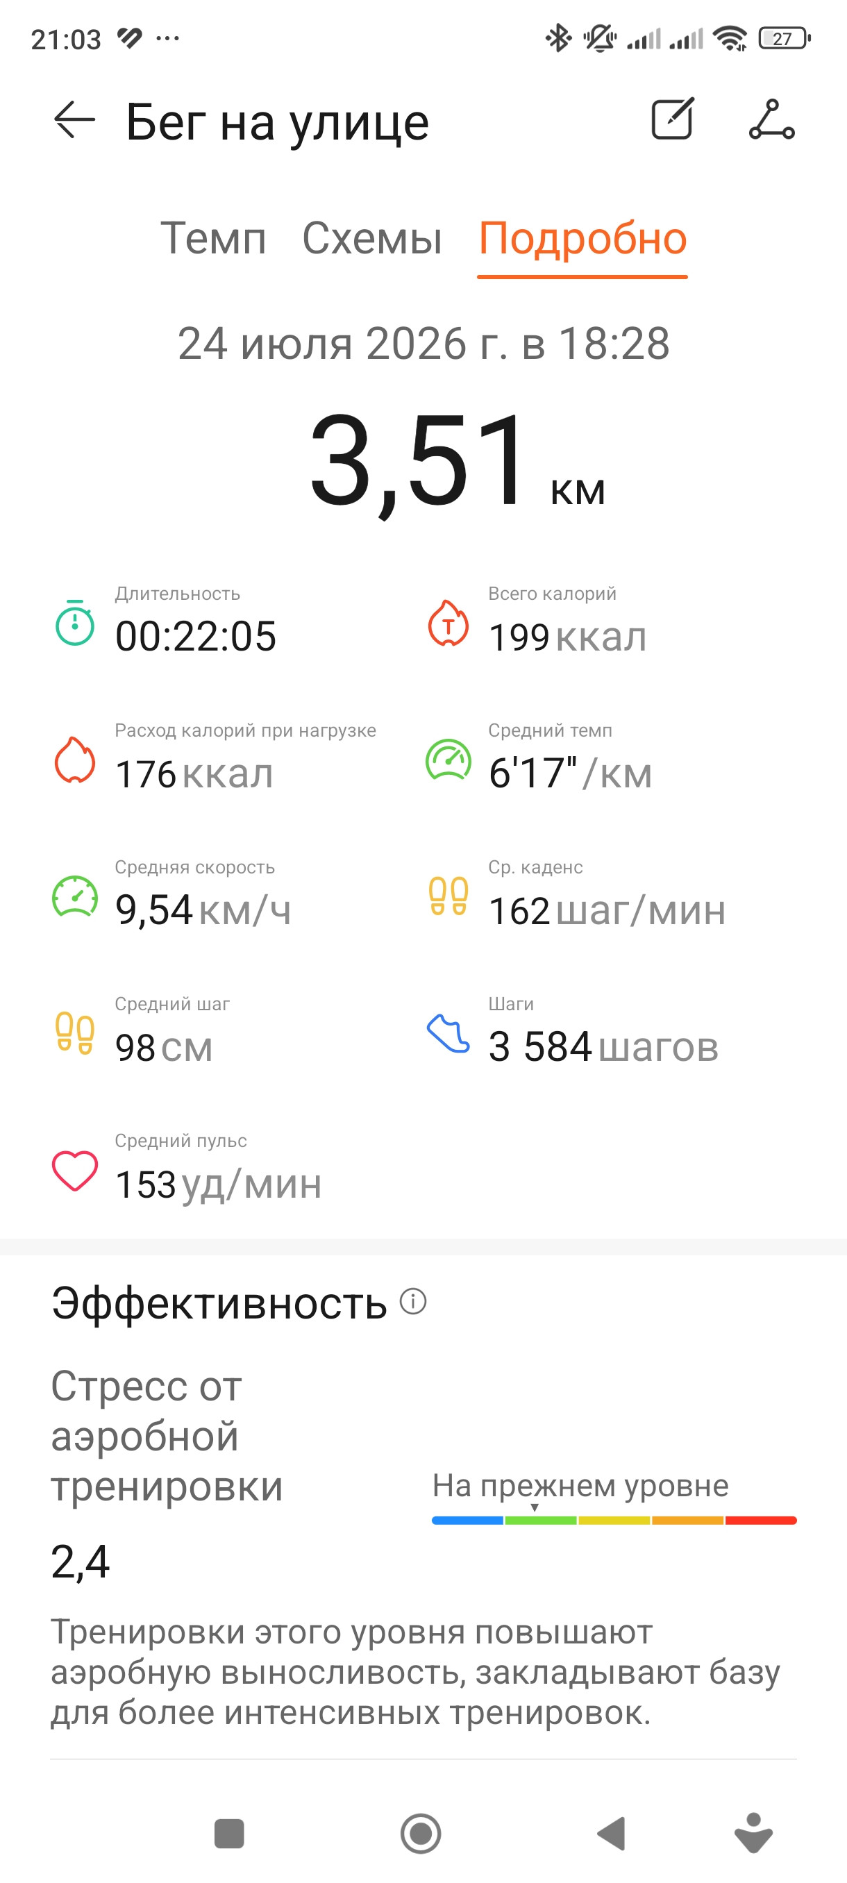Tap the cadence footprints icon
The height and width of the screenshot is (1883, 847).
point(448,896)
